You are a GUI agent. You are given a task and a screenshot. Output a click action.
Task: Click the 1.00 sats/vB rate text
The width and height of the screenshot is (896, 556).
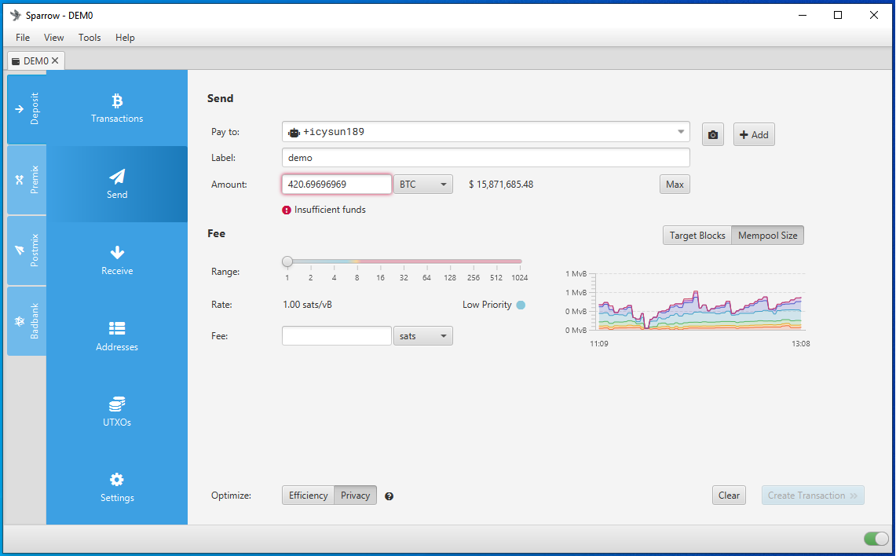coord(307,305)
